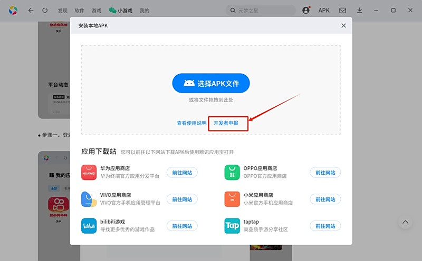Open the messages envelope icon
This screenshot has height=261, width=422.
click(342, 11)
